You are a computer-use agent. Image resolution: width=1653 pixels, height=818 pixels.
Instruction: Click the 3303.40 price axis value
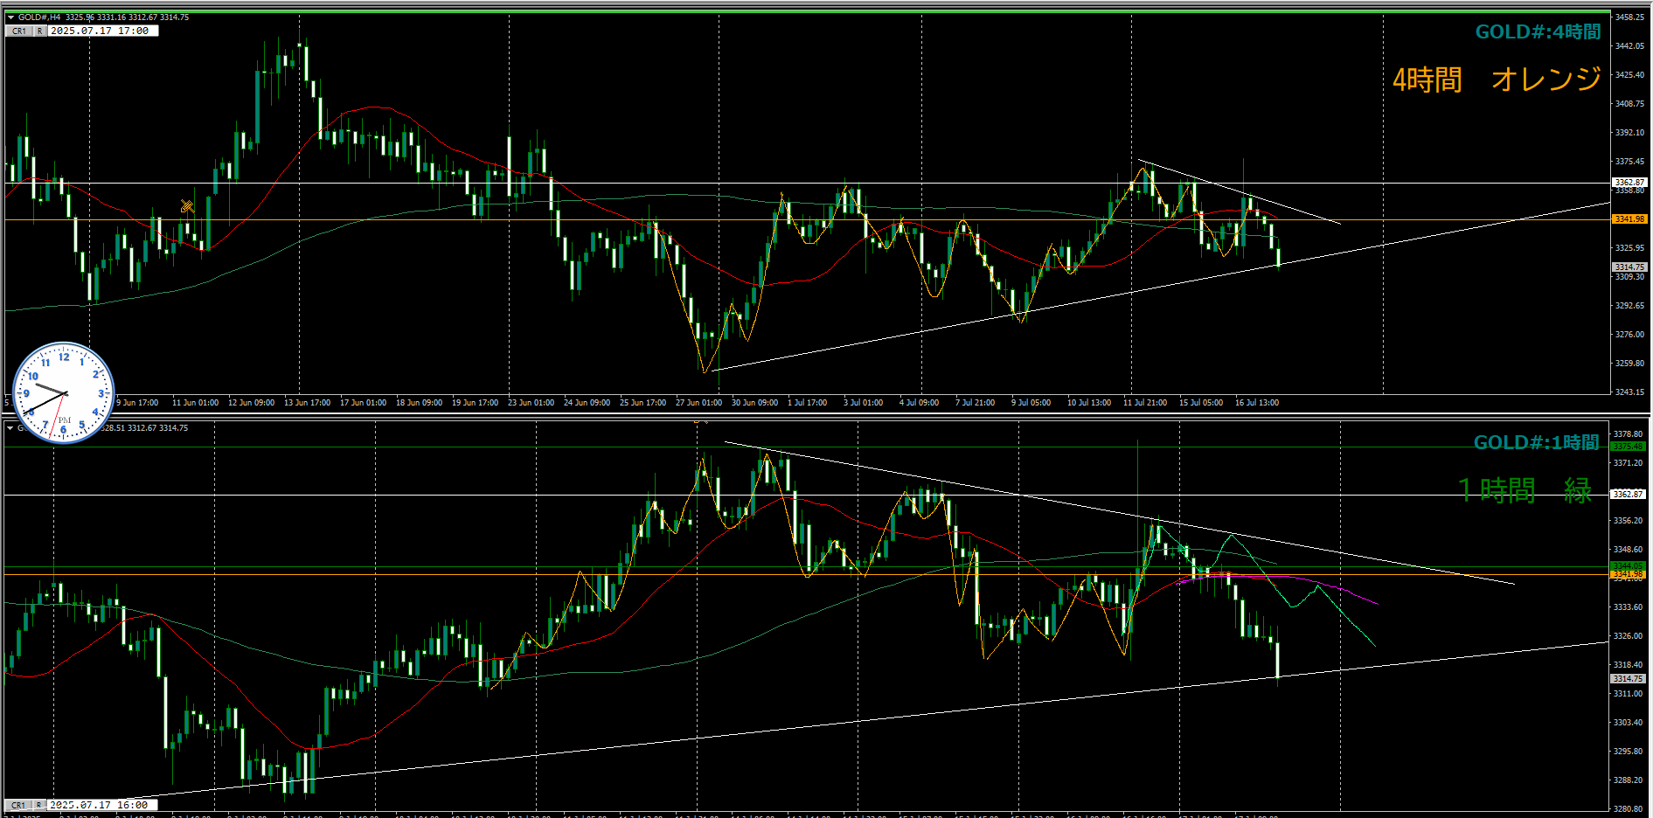click(1628, 723)
